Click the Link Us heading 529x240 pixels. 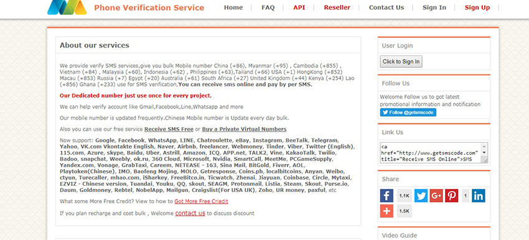click(392, 132)
